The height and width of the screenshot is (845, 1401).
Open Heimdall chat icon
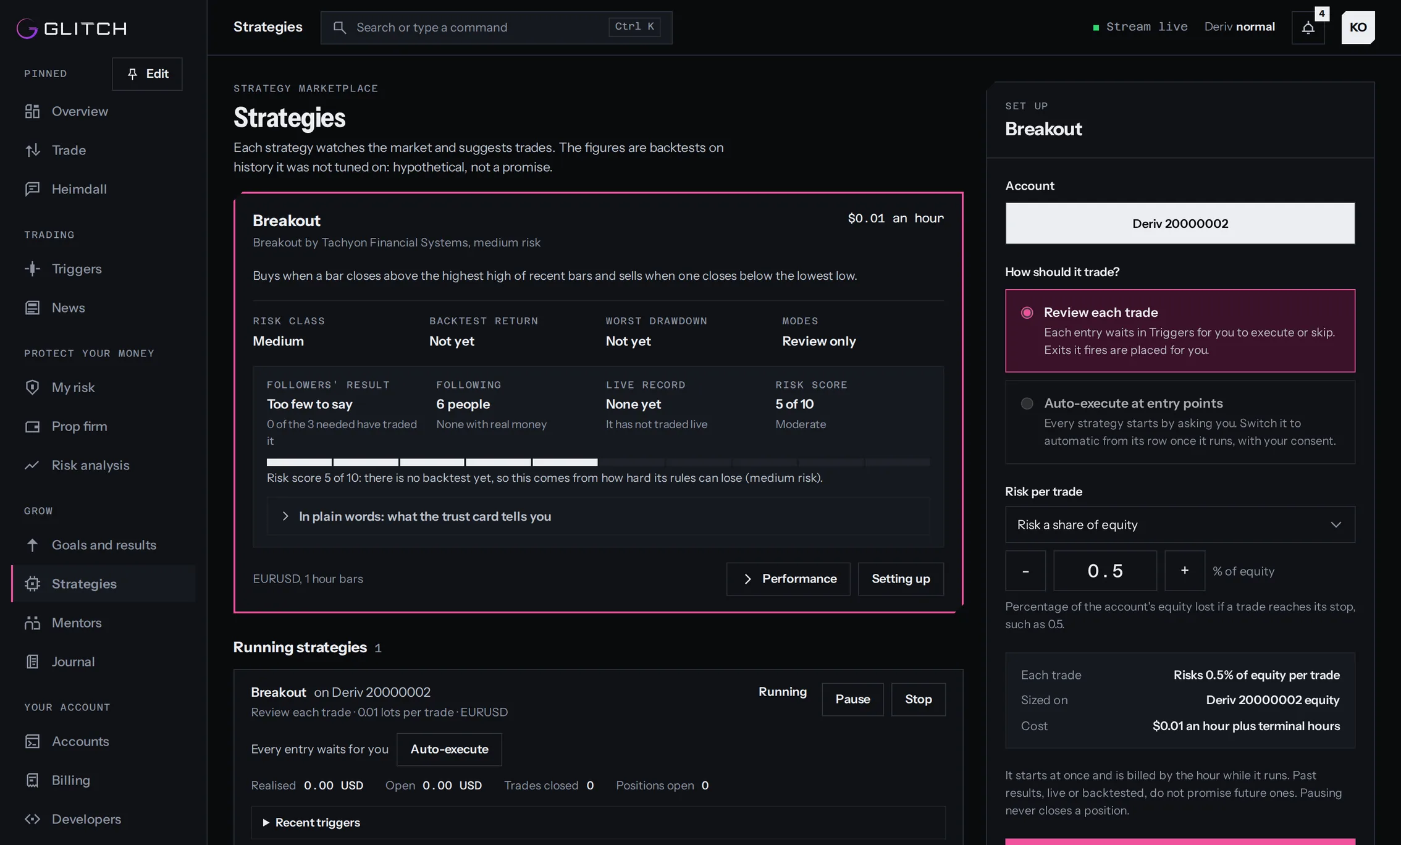point(32,189)
